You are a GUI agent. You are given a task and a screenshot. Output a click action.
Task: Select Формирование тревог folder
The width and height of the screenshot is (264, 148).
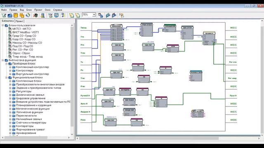[31, 129]
